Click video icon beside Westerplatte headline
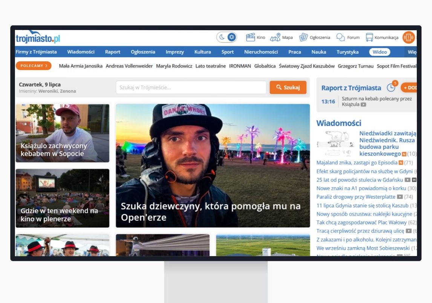 [400, 197]
